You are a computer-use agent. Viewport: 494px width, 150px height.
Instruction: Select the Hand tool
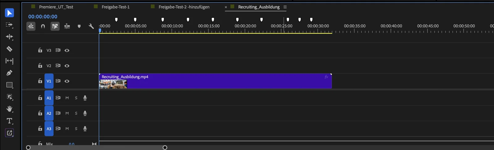(10, 109)
